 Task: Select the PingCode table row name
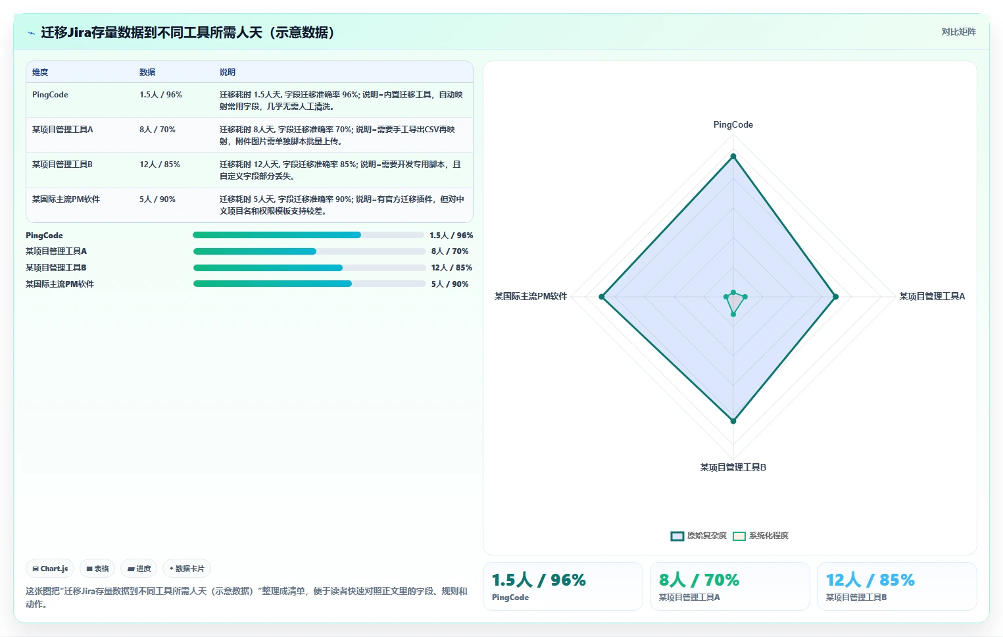[50, 95]
